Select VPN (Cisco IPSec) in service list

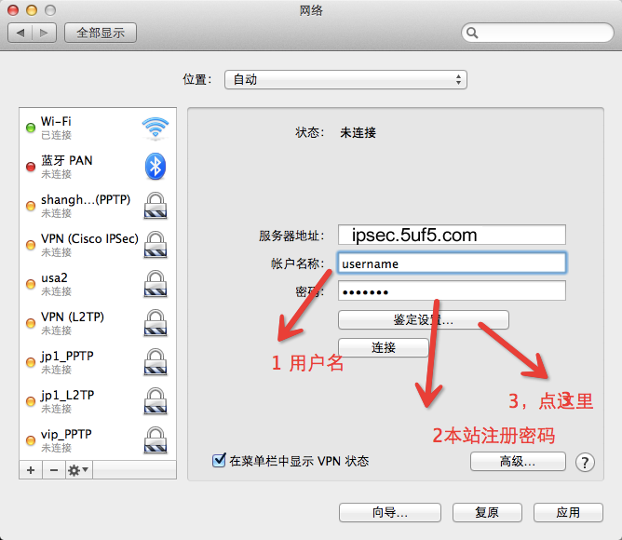tap(89, 245)
